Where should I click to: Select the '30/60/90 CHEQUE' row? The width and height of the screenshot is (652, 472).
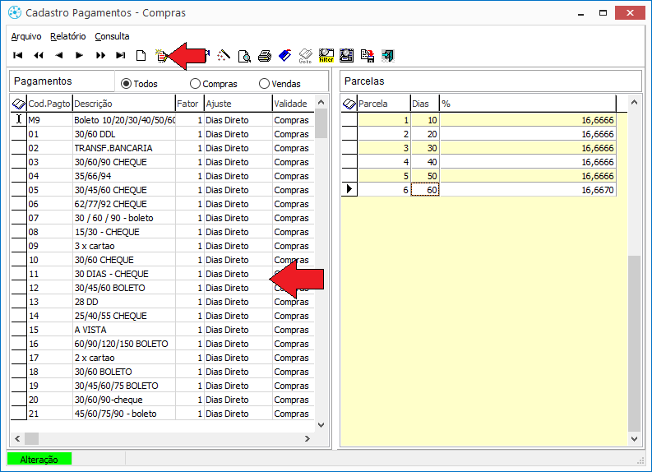coord(162,162)
